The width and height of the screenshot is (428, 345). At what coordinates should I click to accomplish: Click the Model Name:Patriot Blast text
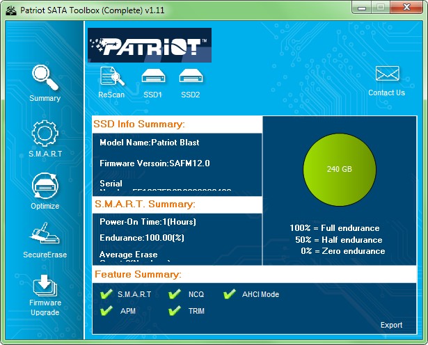[x=150, y=143]
